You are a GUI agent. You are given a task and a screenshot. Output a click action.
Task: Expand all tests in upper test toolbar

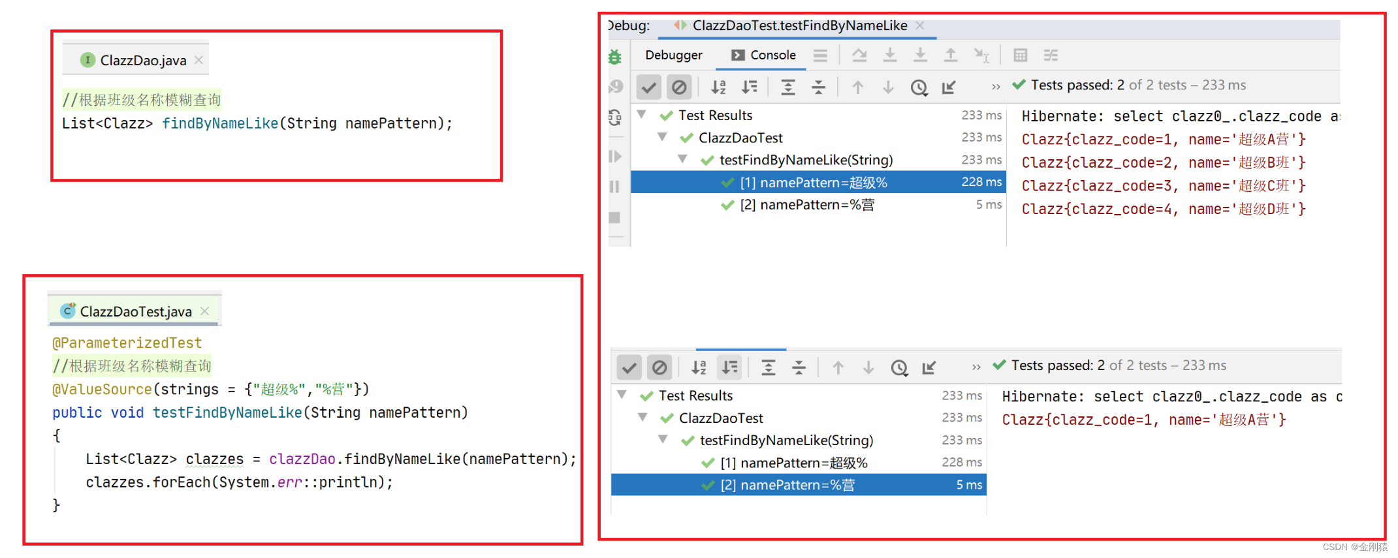point(788,87)
